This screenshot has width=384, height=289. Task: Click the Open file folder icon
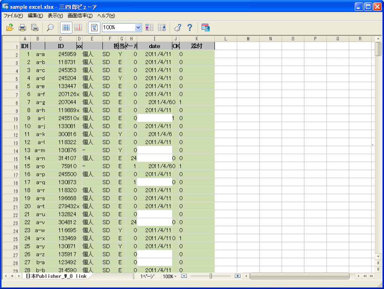click(x=10, y=28)
